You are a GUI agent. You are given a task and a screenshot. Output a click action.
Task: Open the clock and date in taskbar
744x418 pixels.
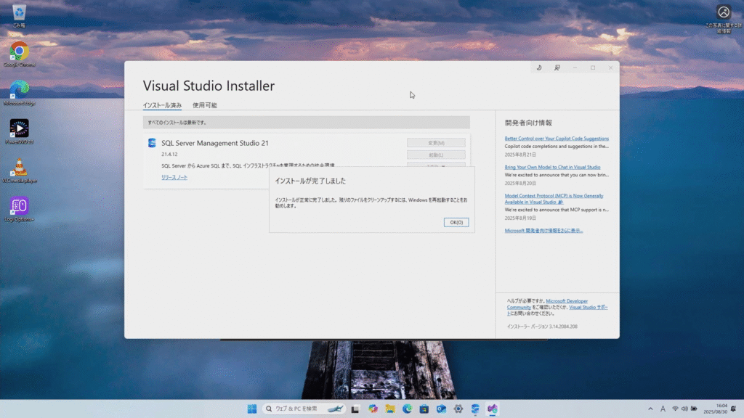[x=715, y=409]
